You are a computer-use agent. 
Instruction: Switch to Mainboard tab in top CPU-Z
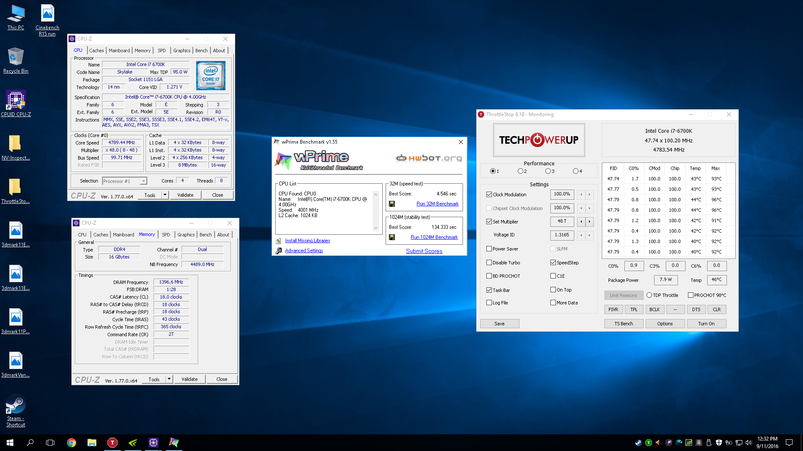[x=119, y=51]
